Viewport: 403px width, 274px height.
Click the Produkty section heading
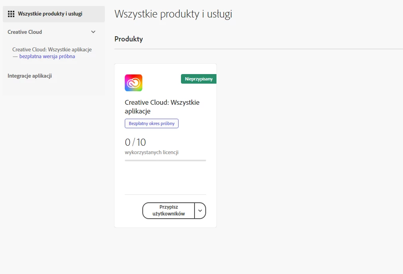click(x=128, y=39)
